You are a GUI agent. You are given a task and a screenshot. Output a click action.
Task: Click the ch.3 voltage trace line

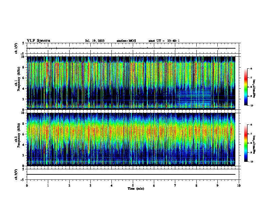[131, 174]
